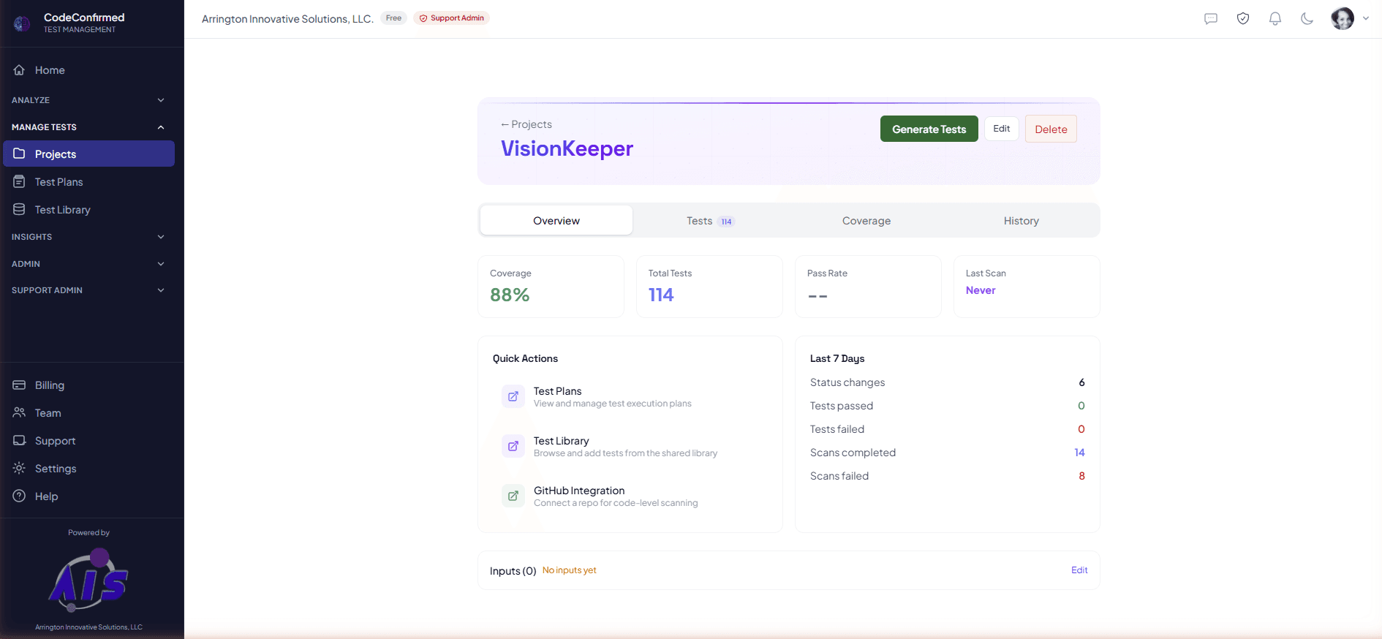Image resolution: width=1382 pixels, height=639 pixels.
Task: Collapse the MANAGE TESTS section
Action: point(88,127)
